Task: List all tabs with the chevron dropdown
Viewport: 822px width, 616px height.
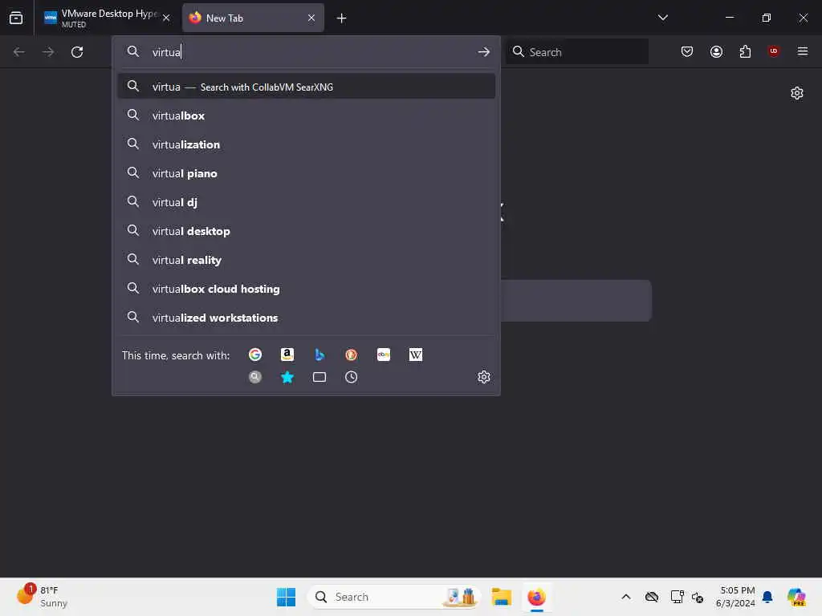Action: pyautogui.click(x=662, y=18)
